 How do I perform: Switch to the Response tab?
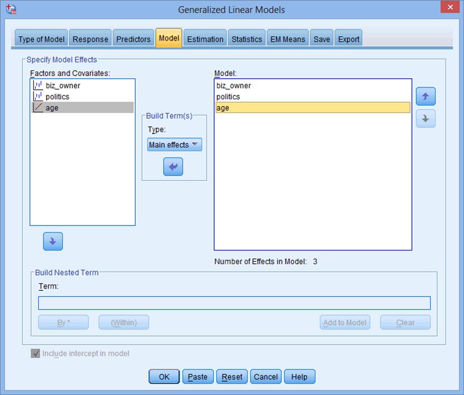pos(90,39)
